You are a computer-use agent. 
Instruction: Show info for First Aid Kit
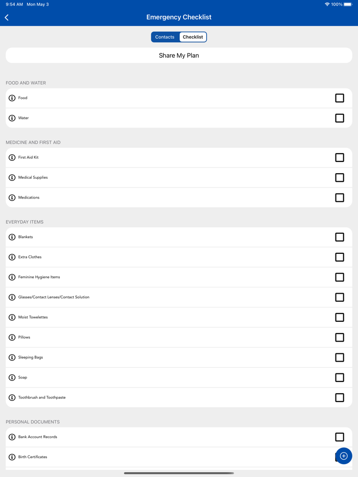[x=12, y=158]
